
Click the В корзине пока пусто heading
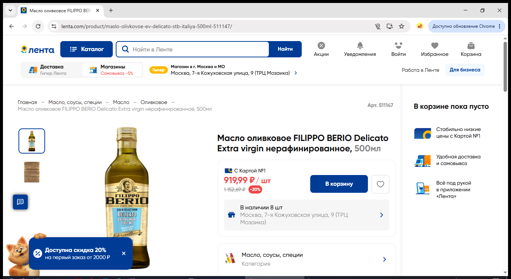(451, 107)
